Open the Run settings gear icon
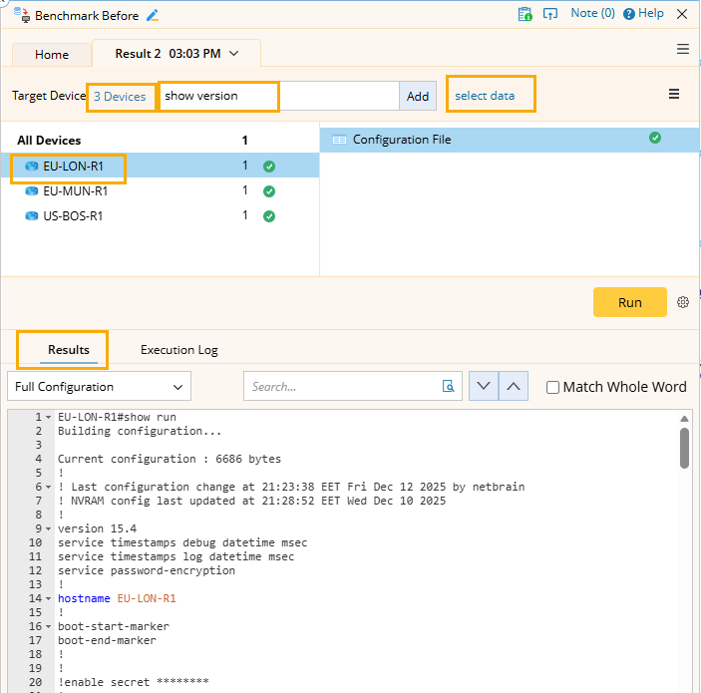 click(x=683, y=303)
